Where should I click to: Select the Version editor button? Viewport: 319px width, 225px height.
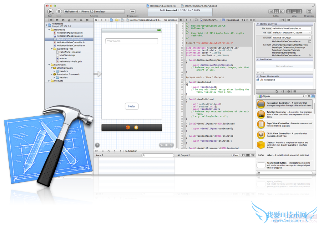tap(282, 11)
